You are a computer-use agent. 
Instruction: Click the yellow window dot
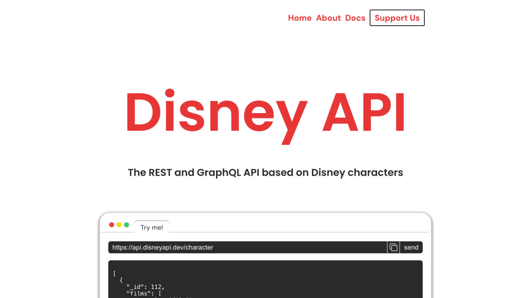[119, 225]
